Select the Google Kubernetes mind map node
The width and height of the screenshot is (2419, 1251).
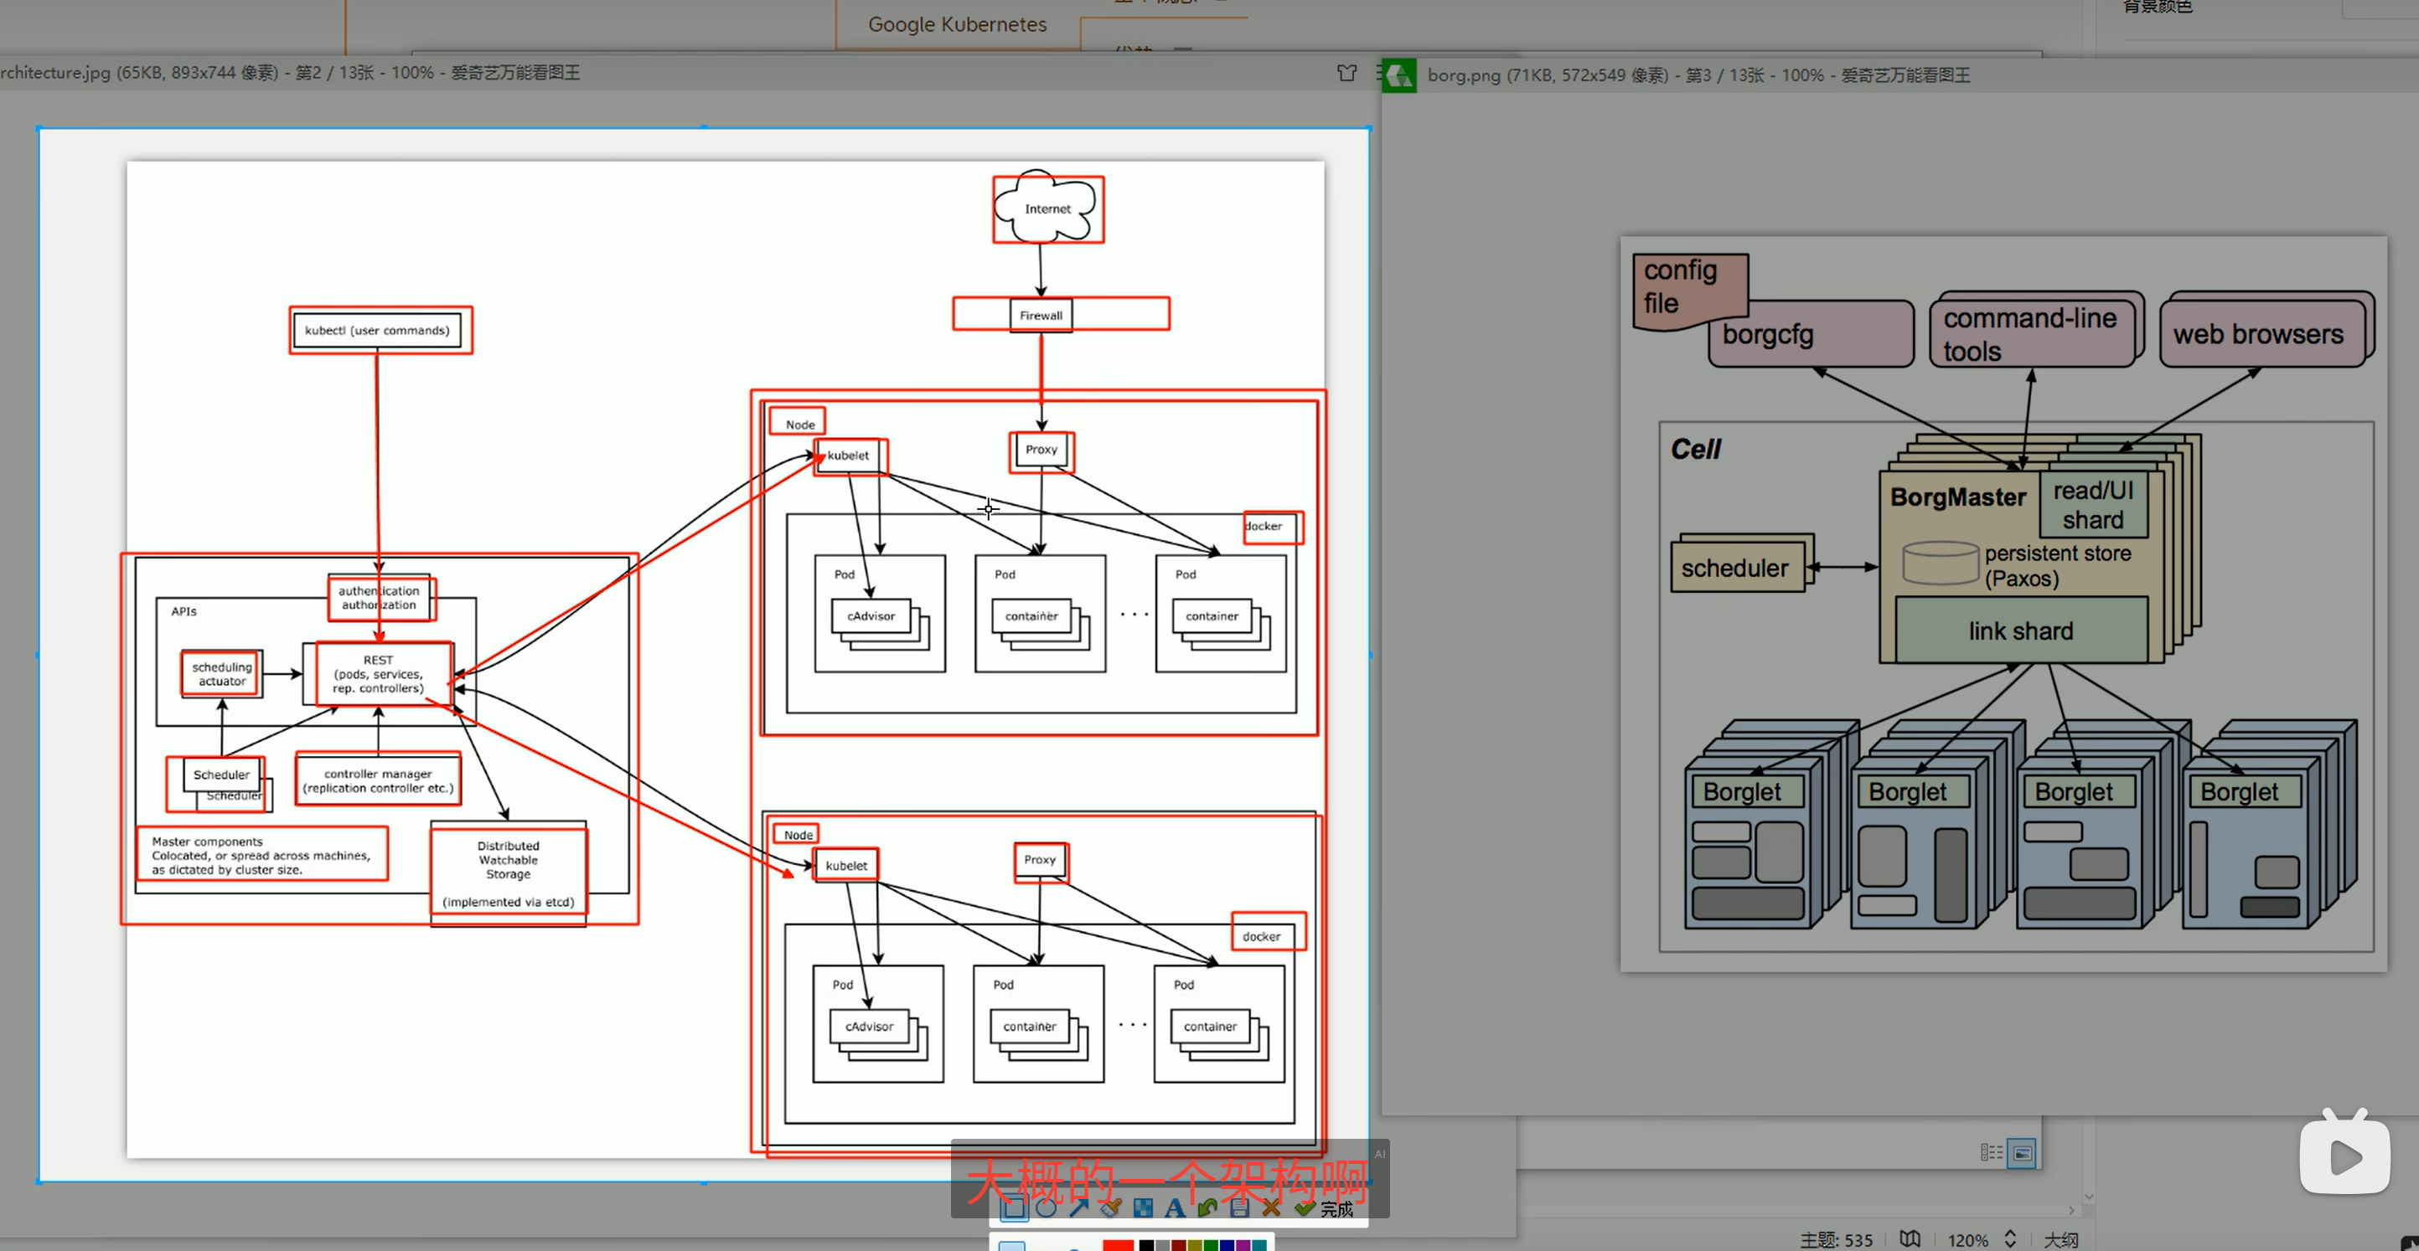[957, 24]
